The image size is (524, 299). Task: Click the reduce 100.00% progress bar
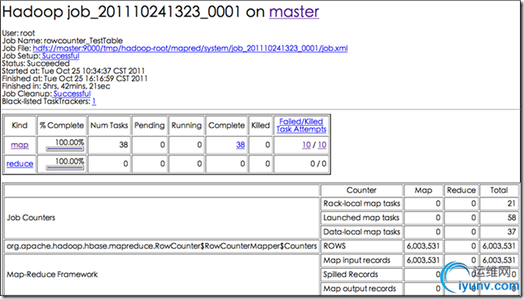coord(65,168)
